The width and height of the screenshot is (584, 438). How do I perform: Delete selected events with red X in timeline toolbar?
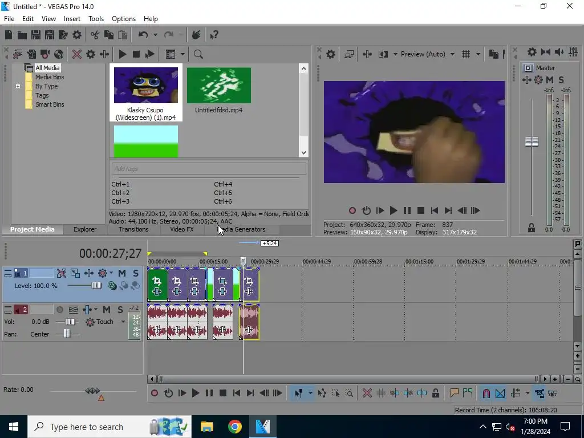click(x=367, y=394)
